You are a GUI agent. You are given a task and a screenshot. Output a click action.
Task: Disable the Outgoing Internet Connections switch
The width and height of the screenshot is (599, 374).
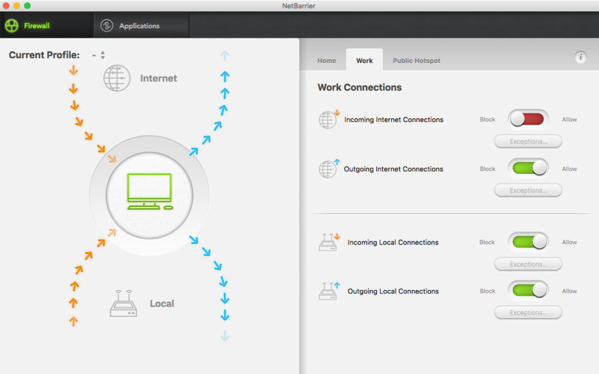click(528, 169)
